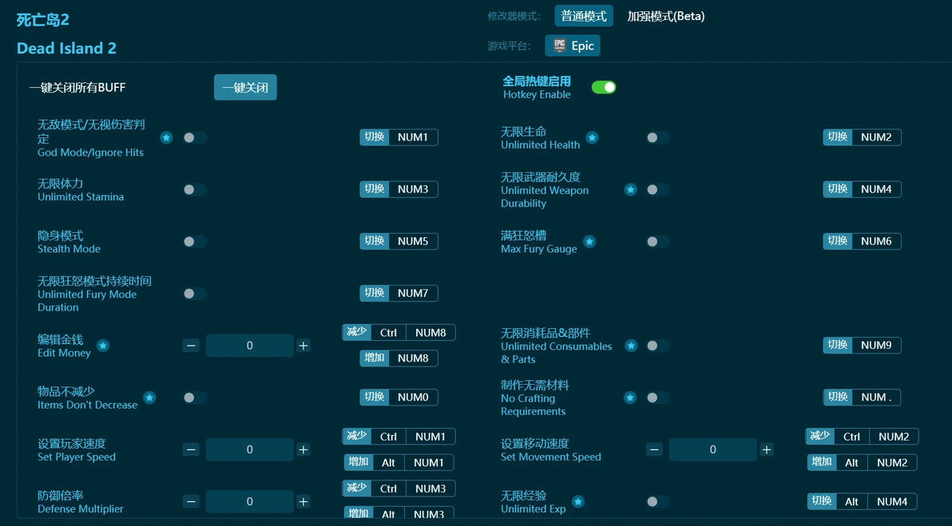952x526 pixels.
Task: Click star icon beside God Mode/Ignore Hits
Action: coord(166,138)
